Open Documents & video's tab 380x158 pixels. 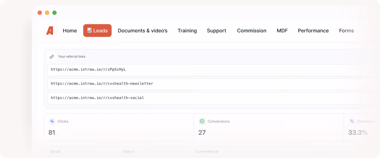click(x=142, y=31)
